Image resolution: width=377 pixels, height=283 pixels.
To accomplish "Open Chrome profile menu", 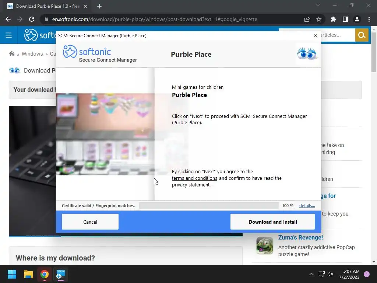I will coord(357,19).
